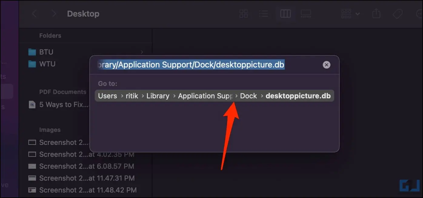Switch to gallery view
The image size is (423, 198).
point(306,14)
